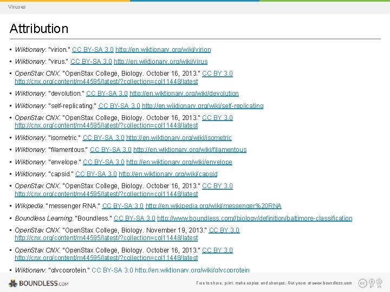Open the CC BY-SA 3.0 link beside "envelope"
The width and height of the screenshot is (390, 292).
[103, 162]
